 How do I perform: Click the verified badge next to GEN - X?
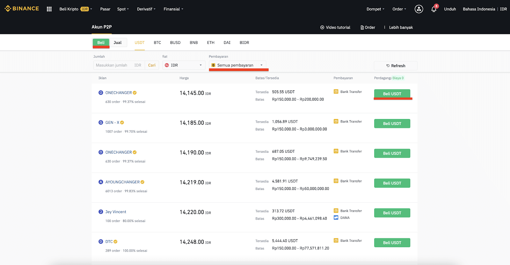tap(122, 122)
